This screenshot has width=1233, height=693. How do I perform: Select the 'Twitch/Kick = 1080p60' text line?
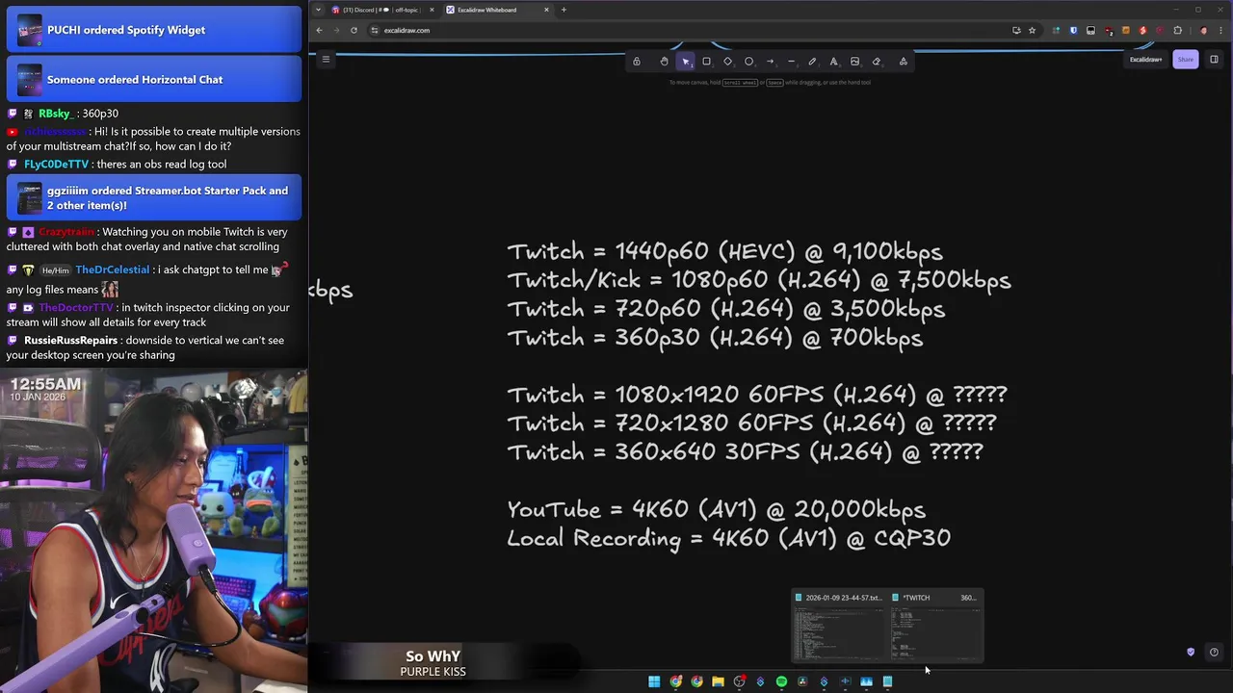click(x=759, y=281)
